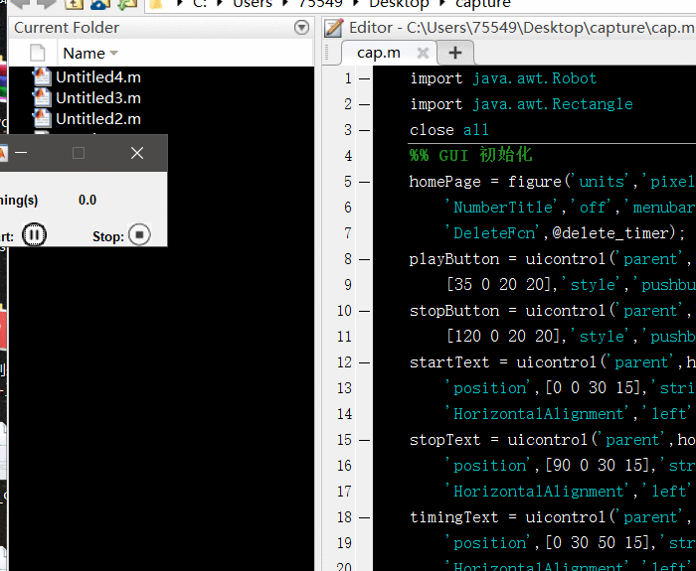696x571 pixels.
Task: Set breakpoint dash at line 1
Action: click(x=365, y=78)
